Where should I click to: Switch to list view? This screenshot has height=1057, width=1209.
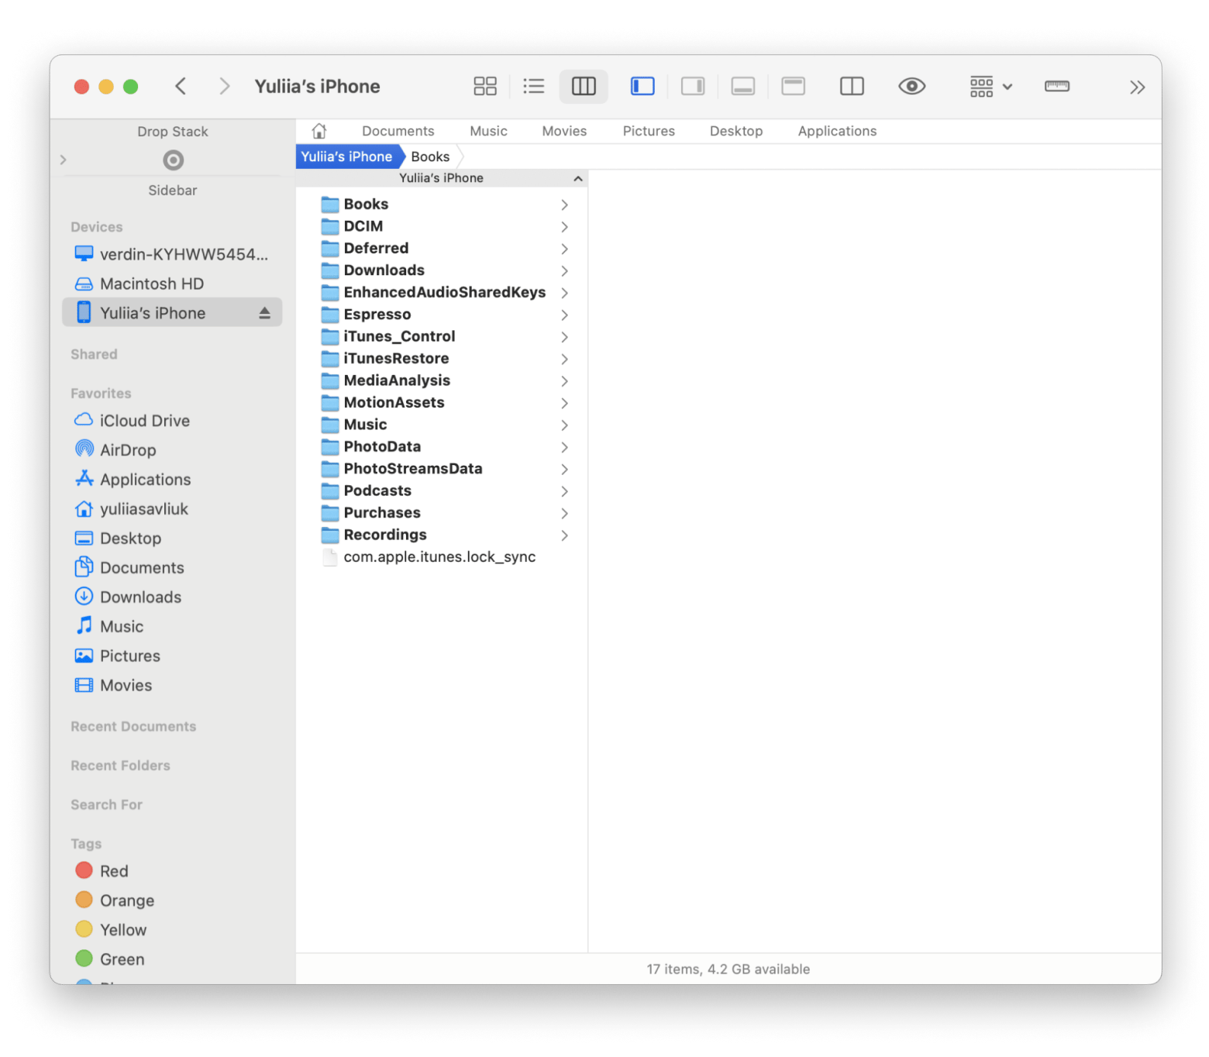(534, 86)
